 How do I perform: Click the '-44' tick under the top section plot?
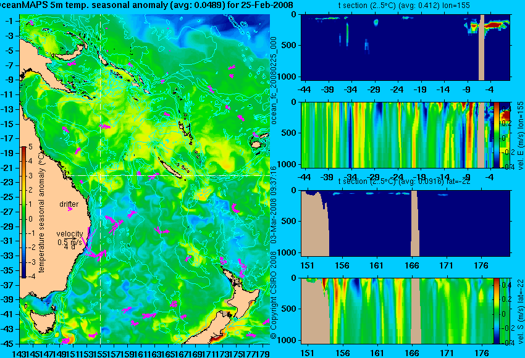304,89
